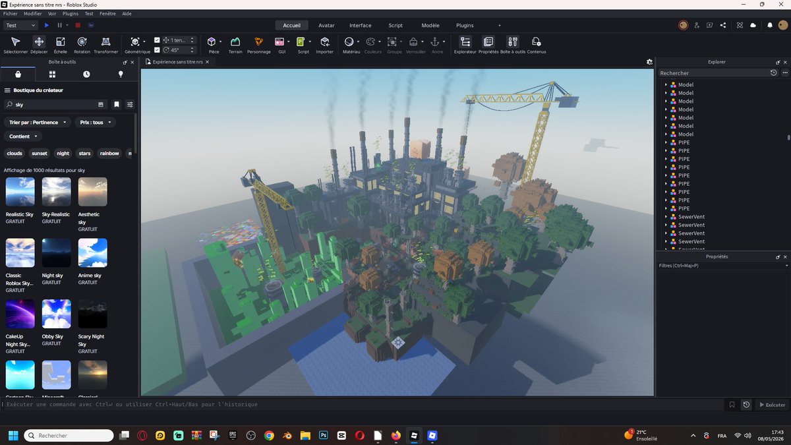
Task: Toggle the Propriétés panel
Action: click(x=488, y=45)
